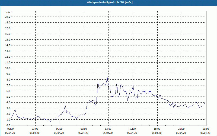Click the 09:00 time axis label

tap(84, 129)
